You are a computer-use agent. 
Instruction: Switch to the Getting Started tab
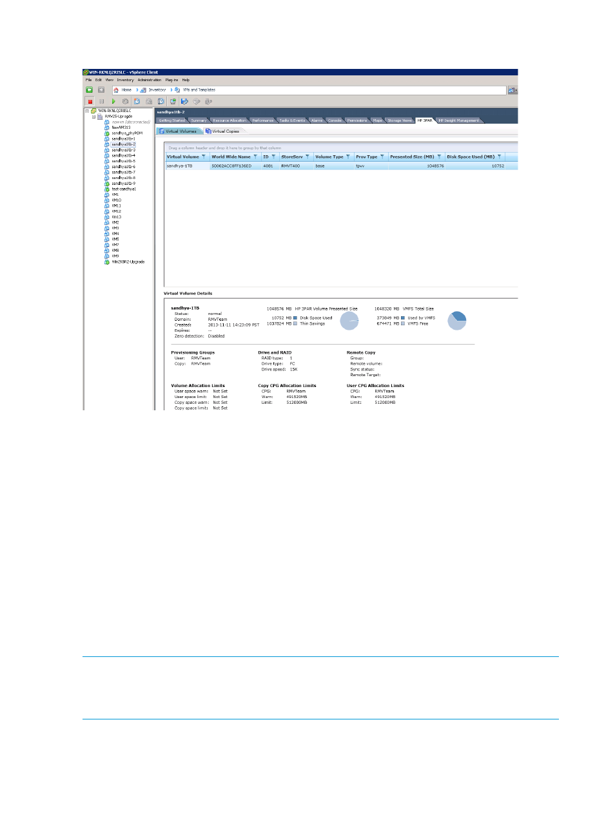(x=172, y=120)
